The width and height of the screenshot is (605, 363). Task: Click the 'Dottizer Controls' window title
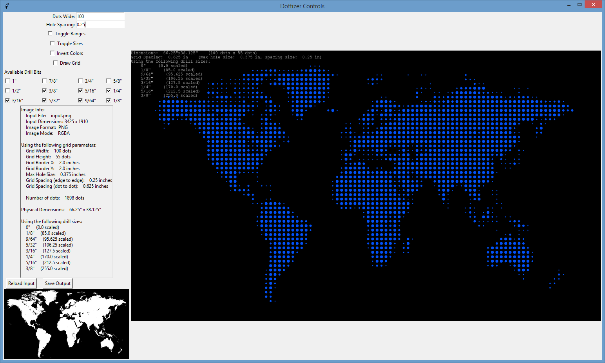click(x=302, y=6)
